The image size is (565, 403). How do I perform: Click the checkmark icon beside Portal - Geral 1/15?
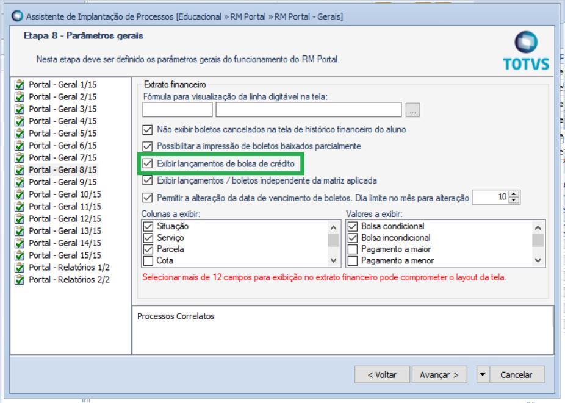pyautogui.click(x=20, y=85)
